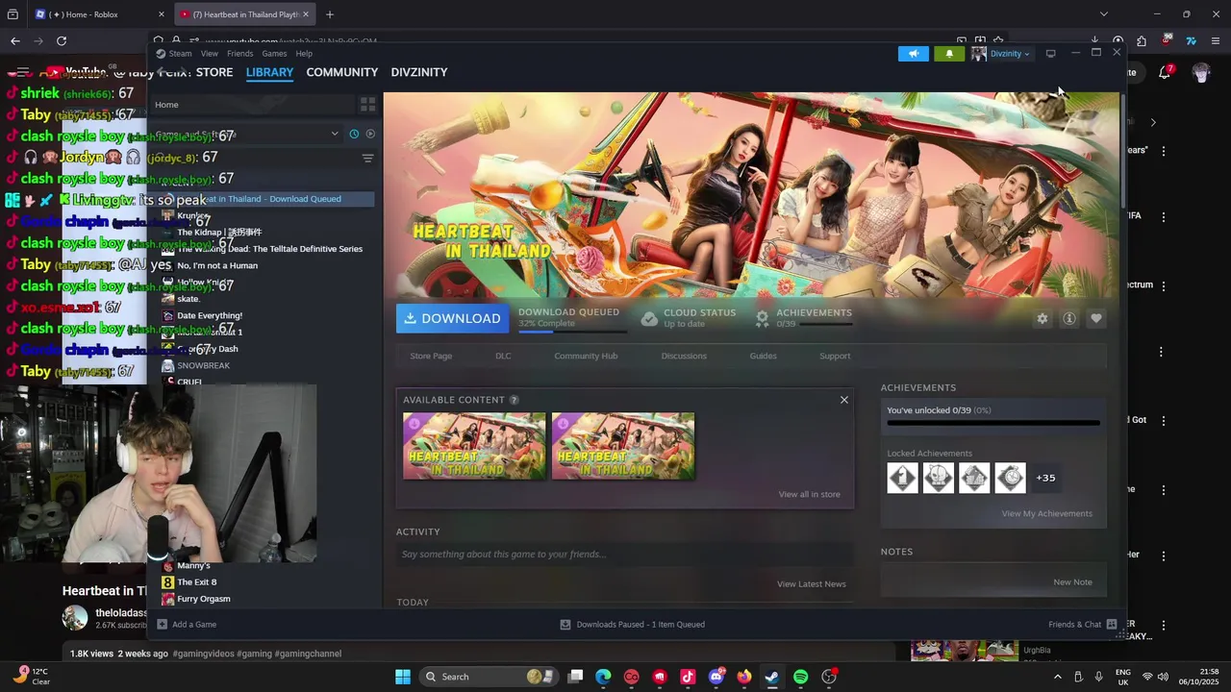Image resolution: width=1231 pixels, height=692 pixels.
Task: Toggle sort by recent activity clock icon
Action: 354,134
